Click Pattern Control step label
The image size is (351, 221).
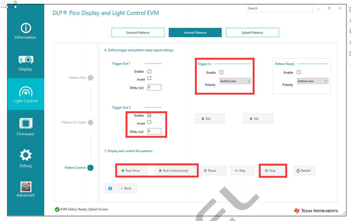[75, 168]
